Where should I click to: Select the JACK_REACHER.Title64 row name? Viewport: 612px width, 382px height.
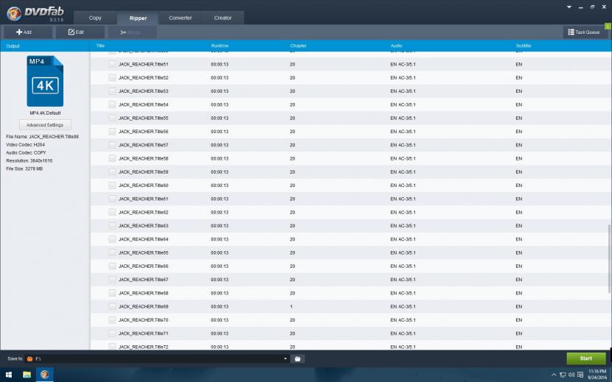click(143, 239)
